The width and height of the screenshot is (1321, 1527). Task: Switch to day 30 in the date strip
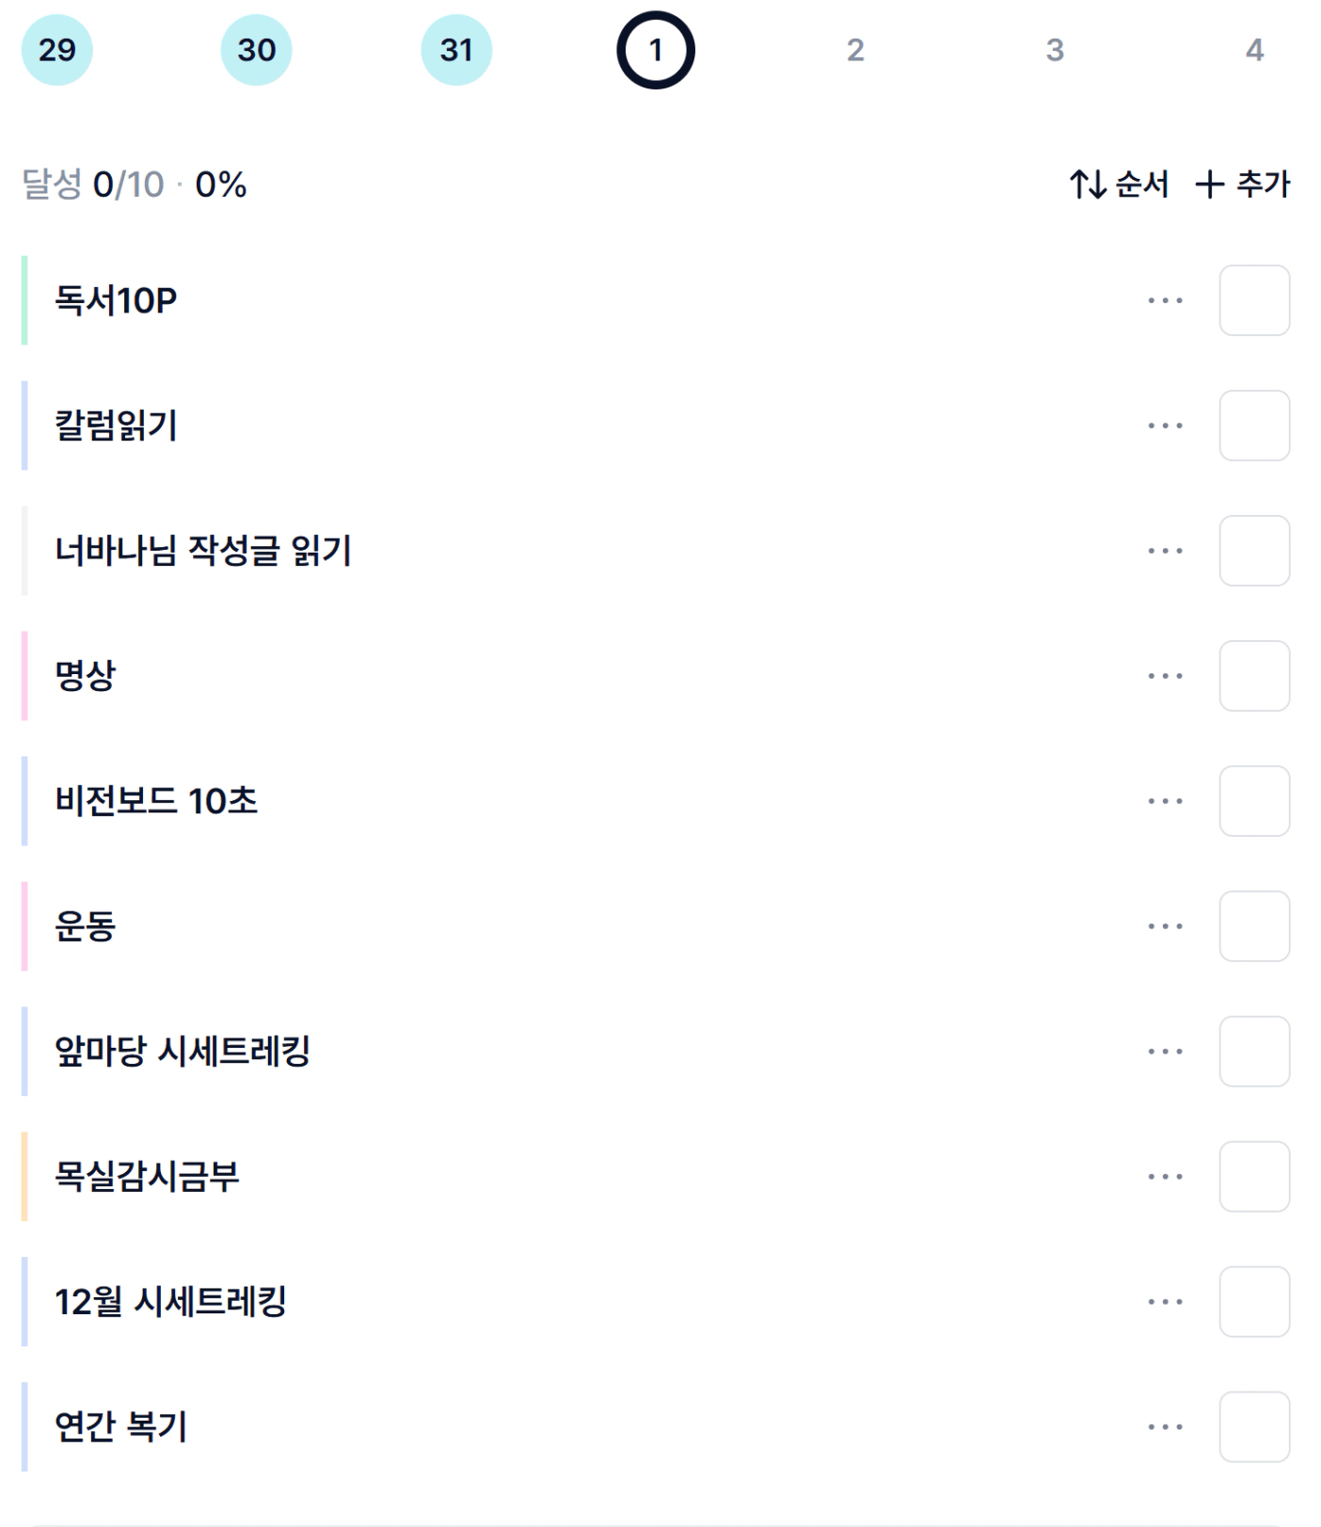(256, 50)
